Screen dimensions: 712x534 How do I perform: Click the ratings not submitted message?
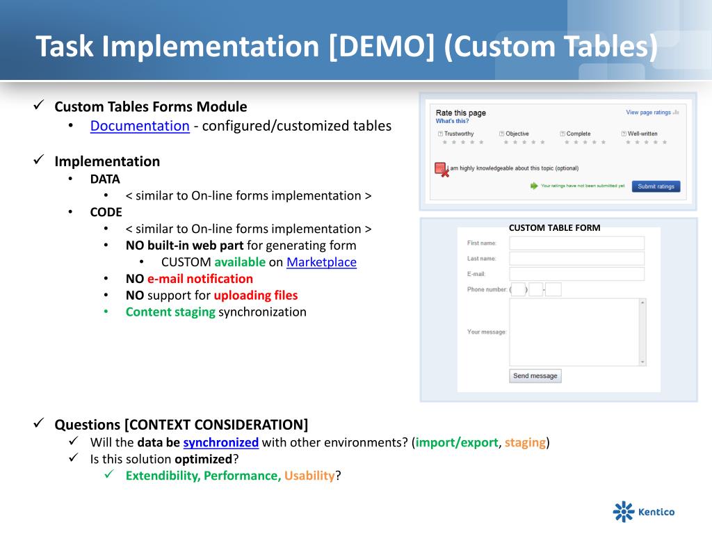click(x=583, y=186)
